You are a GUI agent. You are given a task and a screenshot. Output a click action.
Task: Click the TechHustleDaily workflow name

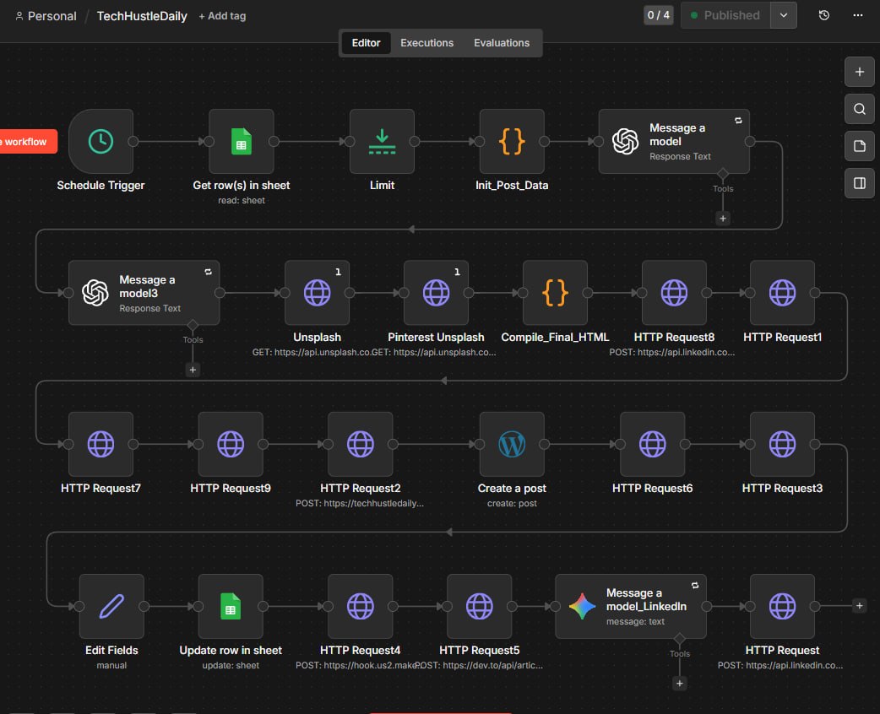point(142,16)
